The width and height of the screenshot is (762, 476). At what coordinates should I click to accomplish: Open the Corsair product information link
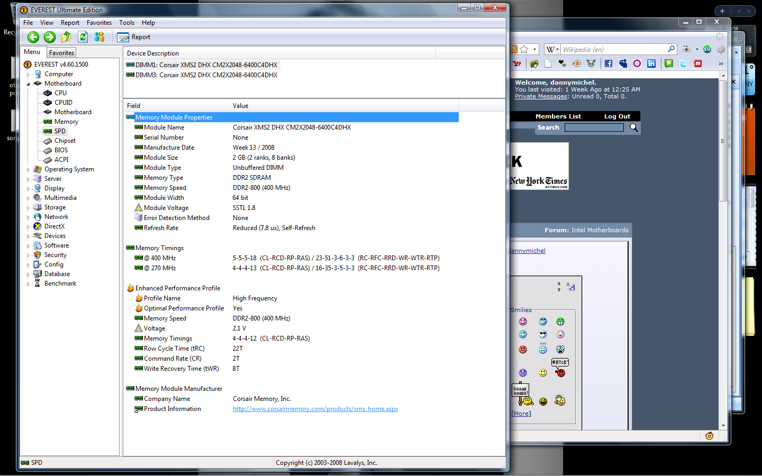point(315,409)
